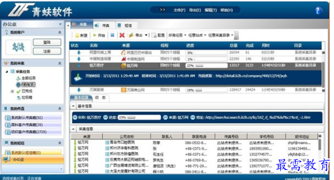
Task: Switch to the 采集 collection tab
Action: pos(82,24)
